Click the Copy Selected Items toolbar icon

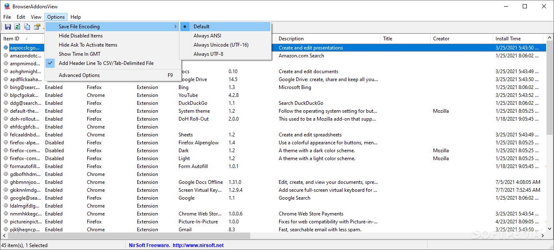pyautogui.click(x=27, y=27)
